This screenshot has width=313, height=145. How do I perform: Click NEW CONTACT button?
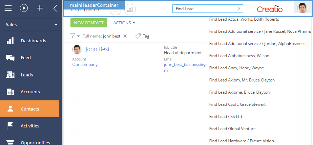(89, 23)
